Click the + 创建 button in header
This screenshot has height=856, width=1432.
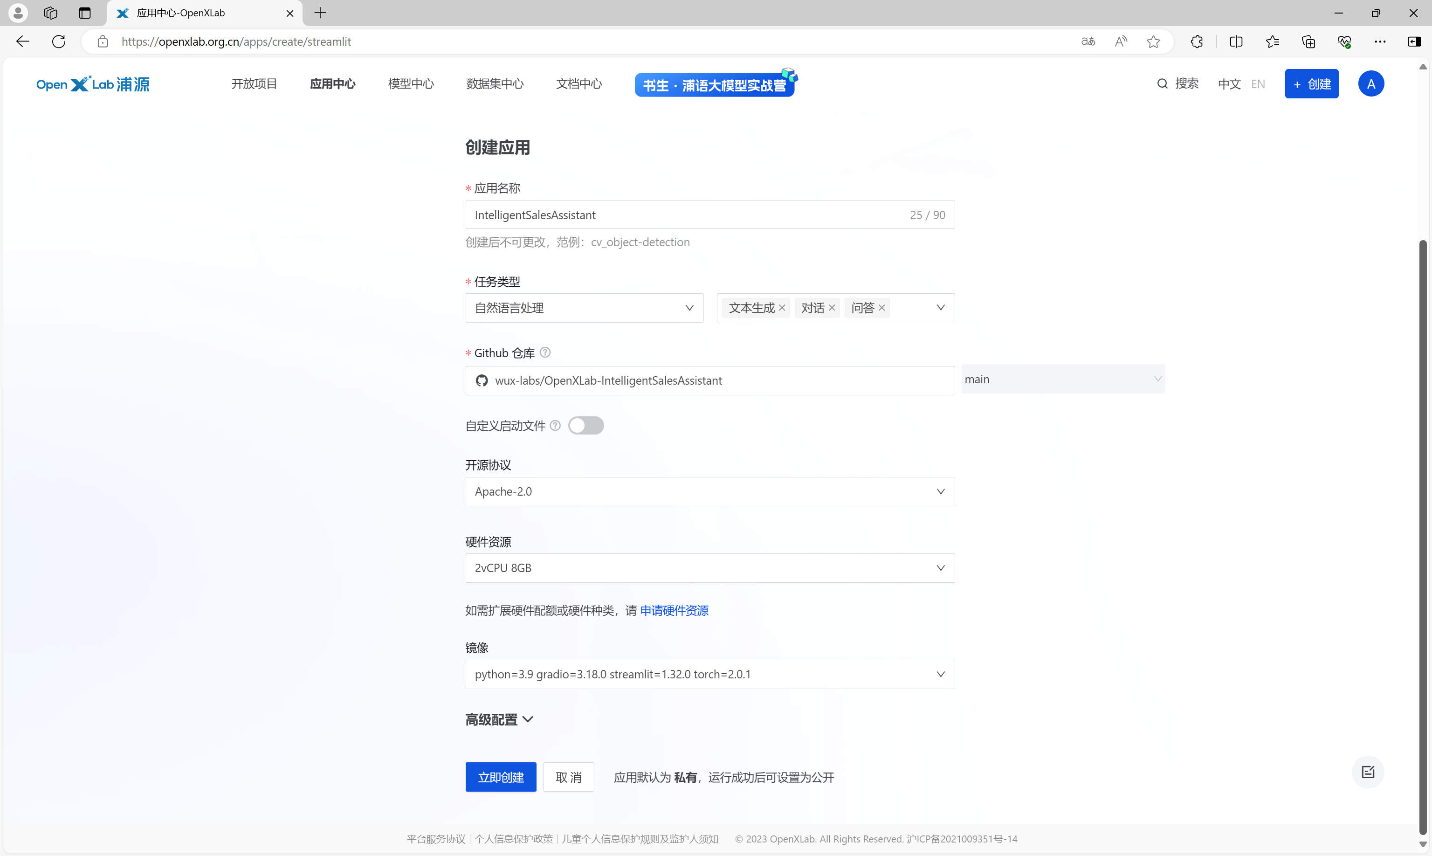(1311, 84)
